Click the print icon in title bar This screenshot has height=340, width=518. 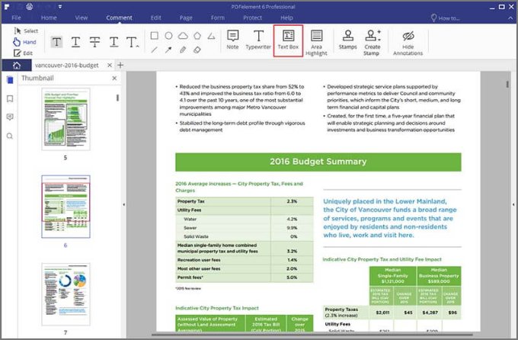30,6
